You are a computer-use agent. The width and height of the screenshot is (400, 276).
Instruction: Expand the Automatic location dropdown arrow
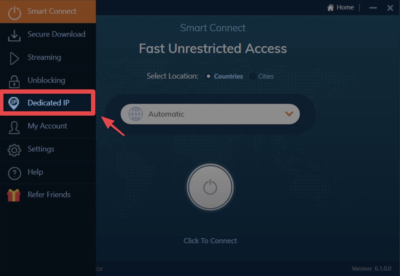point(289,114)
